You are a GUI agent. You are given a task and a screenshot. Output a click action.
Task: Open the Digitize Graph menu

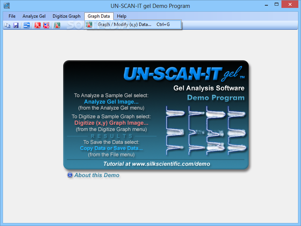click(x=67, y=16)
